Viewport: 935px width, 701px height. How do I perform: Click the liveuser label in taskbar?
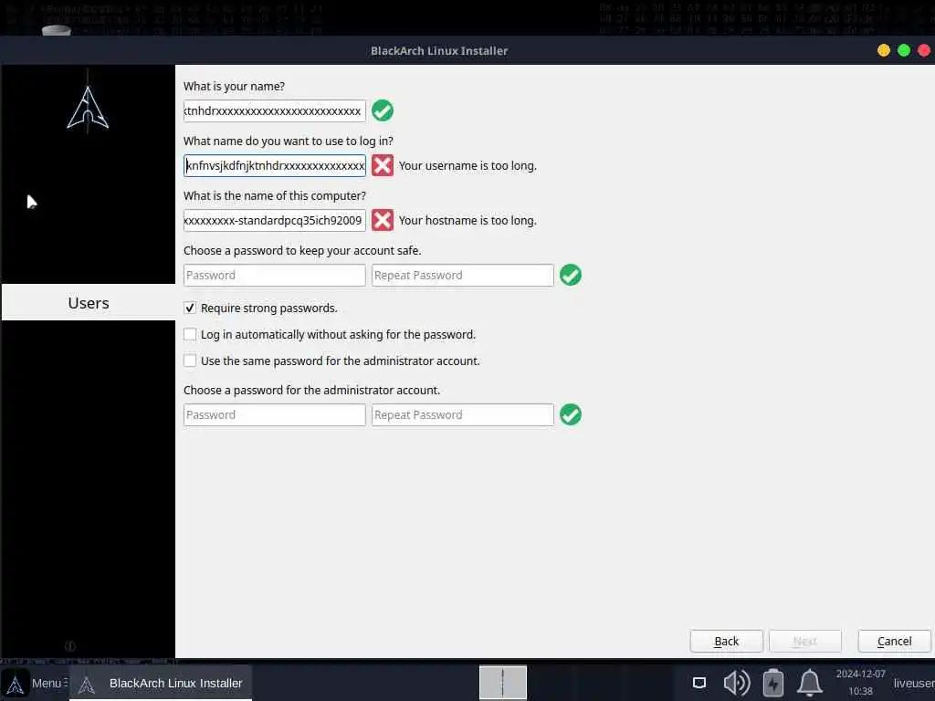[913, 683]
